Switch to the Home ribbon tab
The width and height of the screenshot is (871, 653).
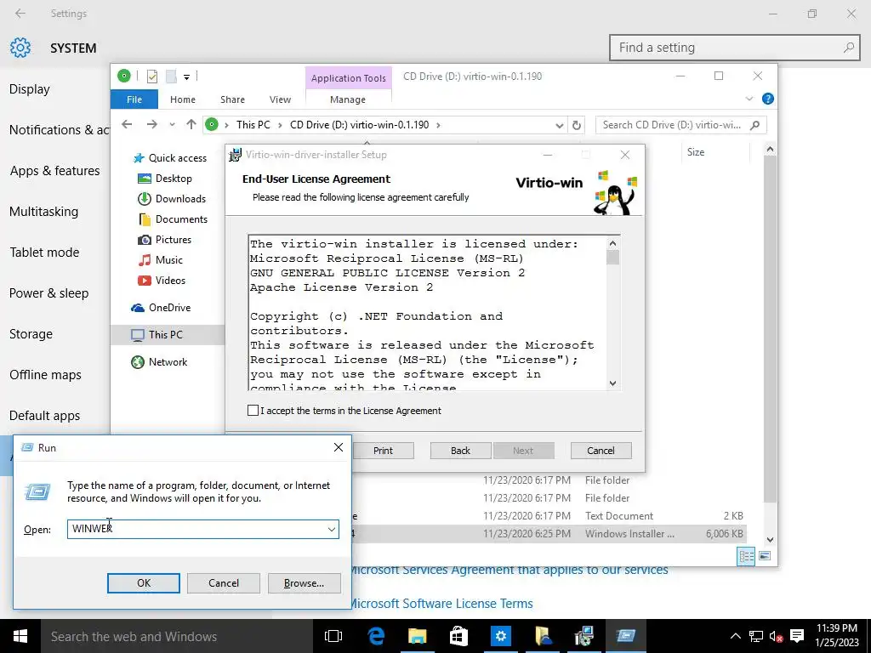[183, 99]
